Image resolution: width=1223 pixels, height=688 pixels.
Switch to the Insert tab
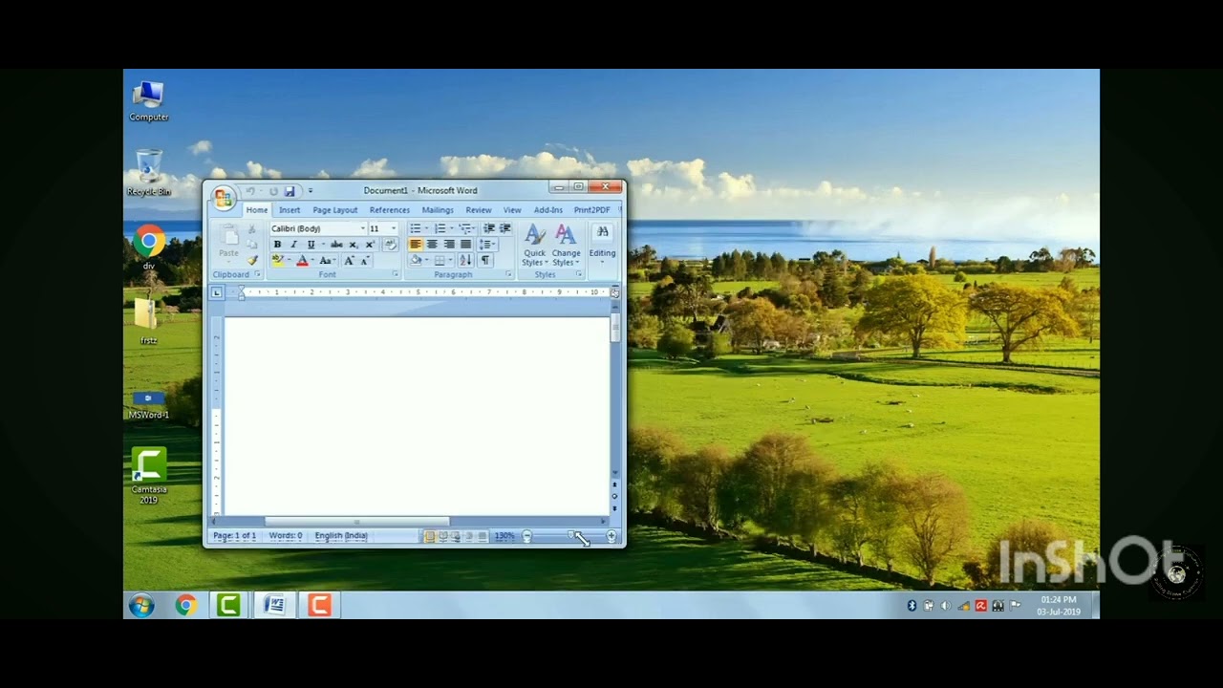point(290,210)
